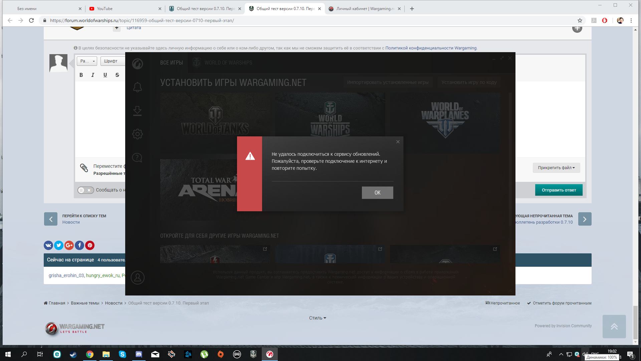Screen dimensions: 641x361
Task: Open downloads icon in Game Center sidebar
Action: coord(137,111)
